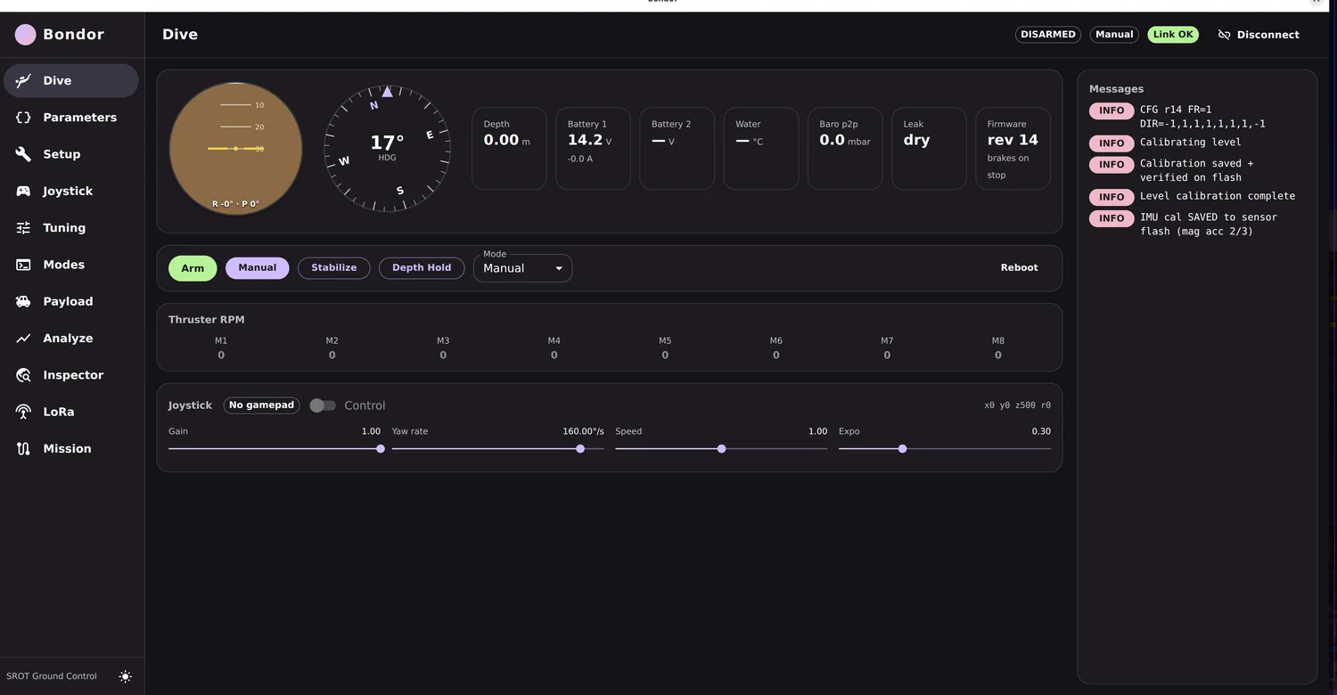Screen dimensions: 1337x695
Task: Click the Dive sidebar icon
Action: tap(23, 80)
